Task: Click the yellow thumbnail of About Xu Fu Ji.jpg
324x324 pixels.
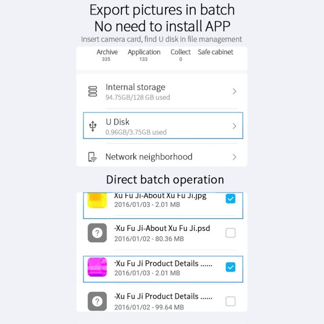Action: (x=97, y=201)
